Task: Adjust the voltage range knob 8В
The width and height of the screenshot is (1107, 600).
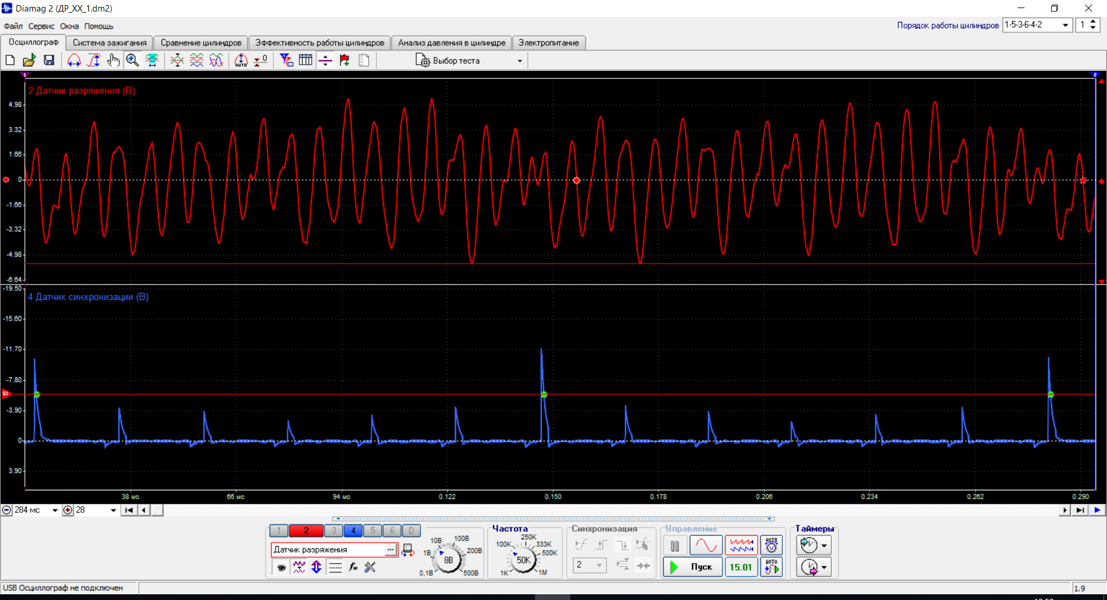Action: tap(448, 560)
